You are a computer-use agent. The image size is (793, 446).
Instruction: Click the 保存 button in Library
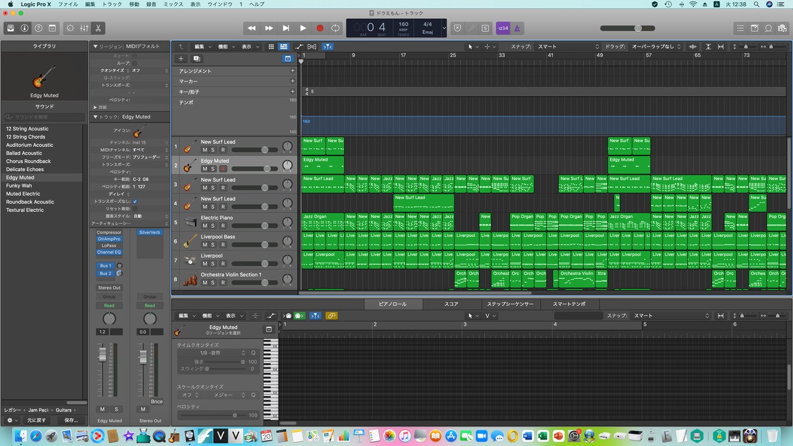[x=71, y=420]
